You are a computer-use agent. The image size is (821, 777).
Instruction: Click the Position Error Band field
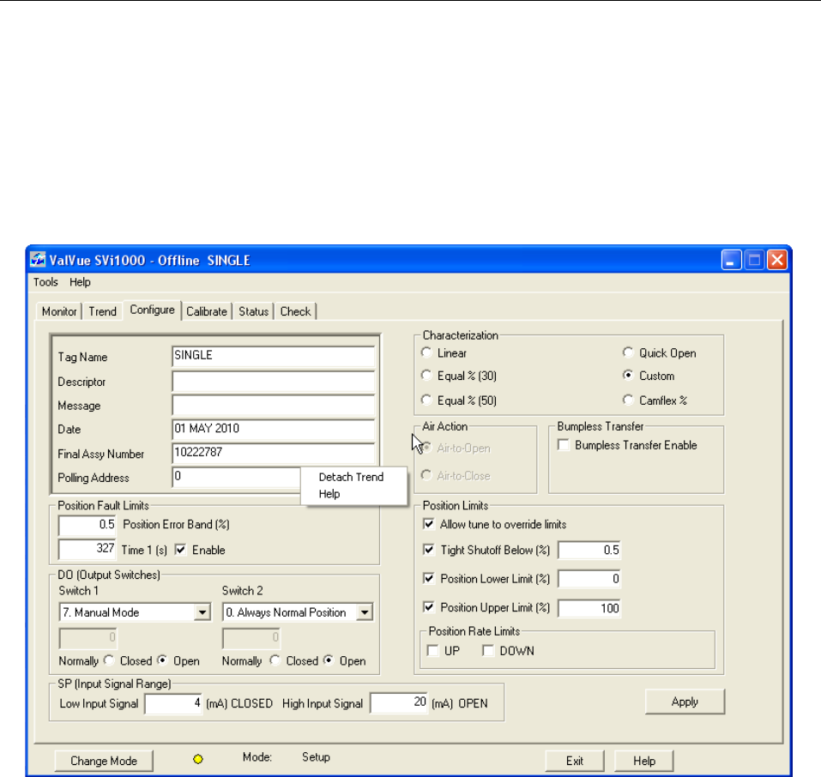coord(88,525)
